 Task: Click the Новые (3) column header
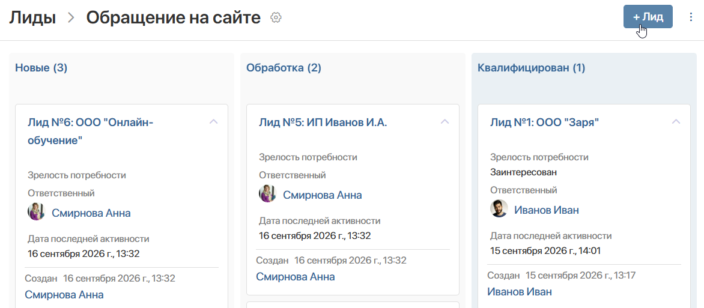tap(41, 68)
